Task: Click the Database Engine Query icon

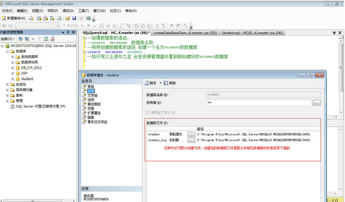Action: (x=31, y=18)
